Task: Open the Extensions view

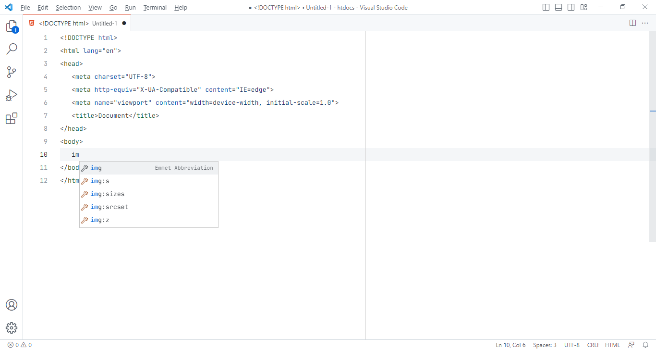Action: pos(12,118)
